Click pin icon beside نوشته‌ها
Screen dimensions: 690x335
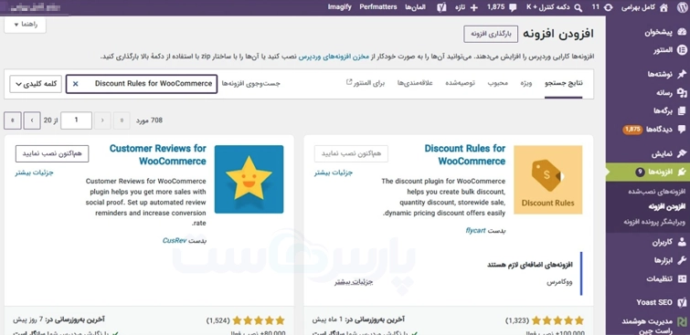pyautogui.click(x=682, y=74)
